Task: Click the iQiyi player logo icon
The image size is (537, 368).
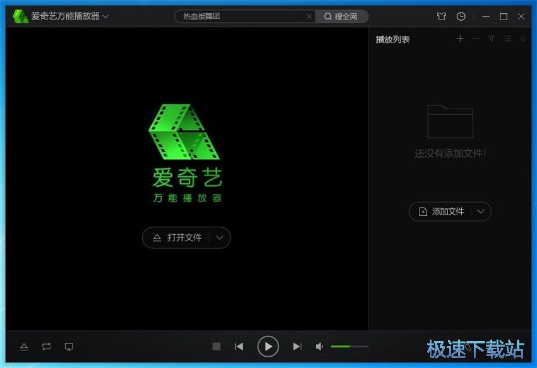Action: pyautogui.click(x=20, y=16)
